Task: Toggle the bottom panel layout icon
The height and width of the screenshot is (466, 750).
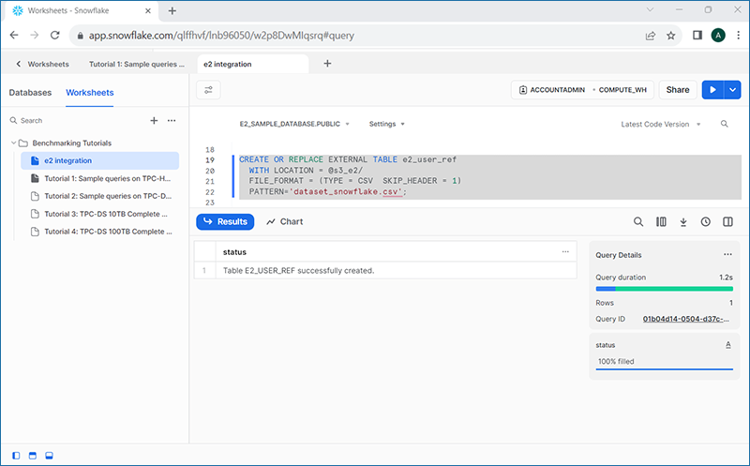Action: pyautogui.click(x=49, y=456)
